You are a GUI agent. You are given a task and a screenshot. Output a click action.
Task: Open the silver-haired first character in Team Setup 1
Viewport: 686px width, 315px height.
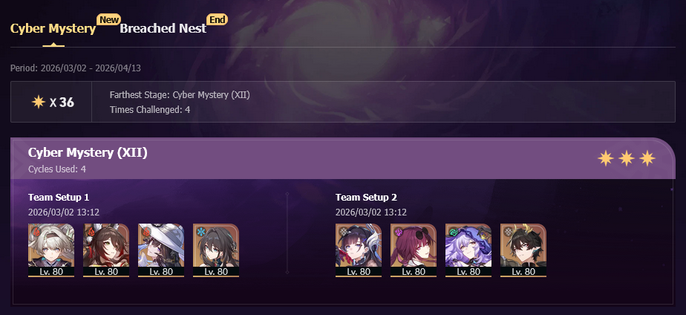(51, 250)
